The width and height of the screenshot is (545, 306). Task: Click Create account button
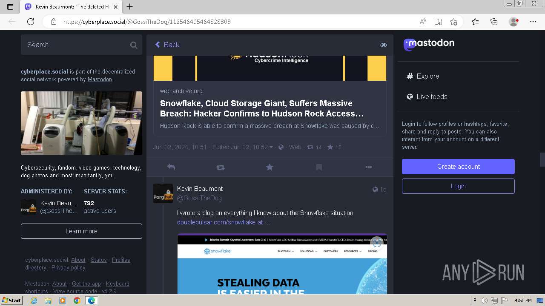[458, 167]
